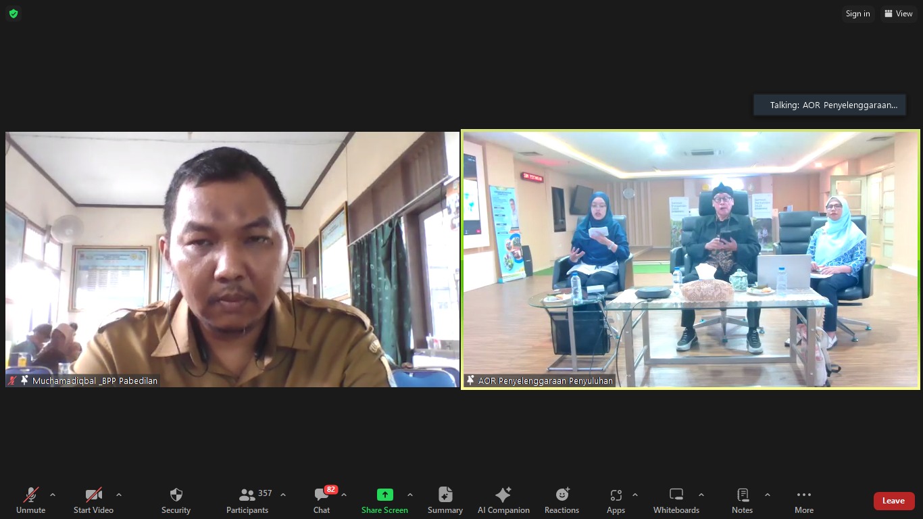Click the AOR Penyelenggaraan Penyuluhan name label
923x519 pixels.
click(546, 381)
